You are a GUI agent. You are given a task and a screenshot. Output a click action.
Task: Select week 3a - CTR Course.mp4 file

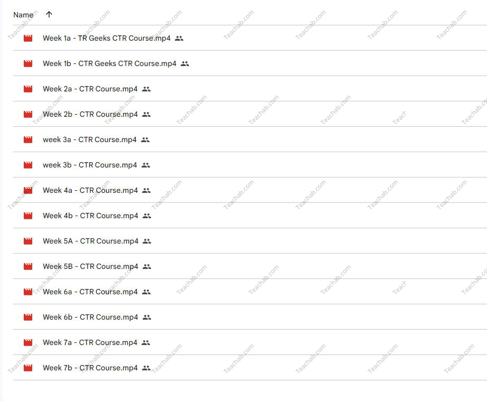(89, 139)
